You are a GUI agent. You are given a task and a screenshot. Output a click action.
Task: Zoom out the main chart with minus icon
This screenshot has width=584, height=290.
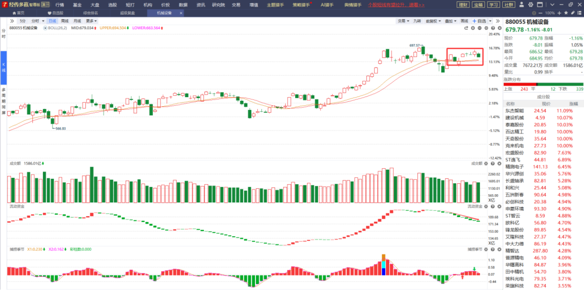(x=480, y=28)
